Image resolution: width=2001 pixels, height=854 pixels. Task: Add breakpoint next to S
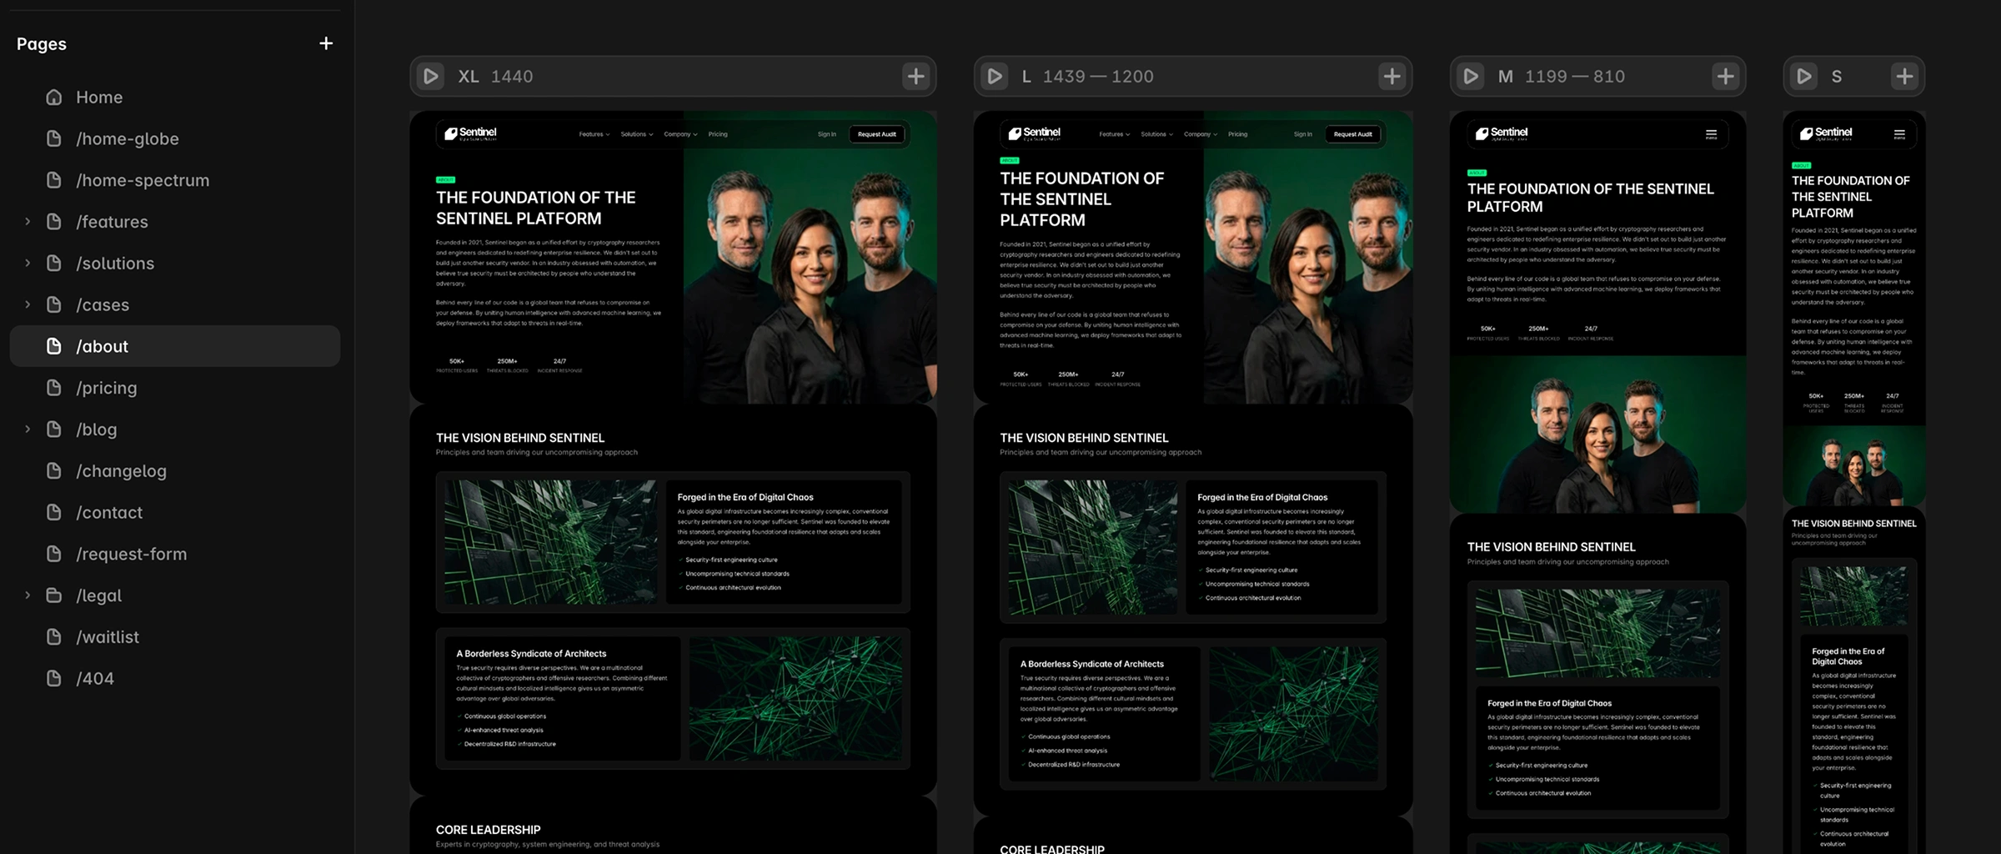pyautogui.click(x=1904, y=77)
